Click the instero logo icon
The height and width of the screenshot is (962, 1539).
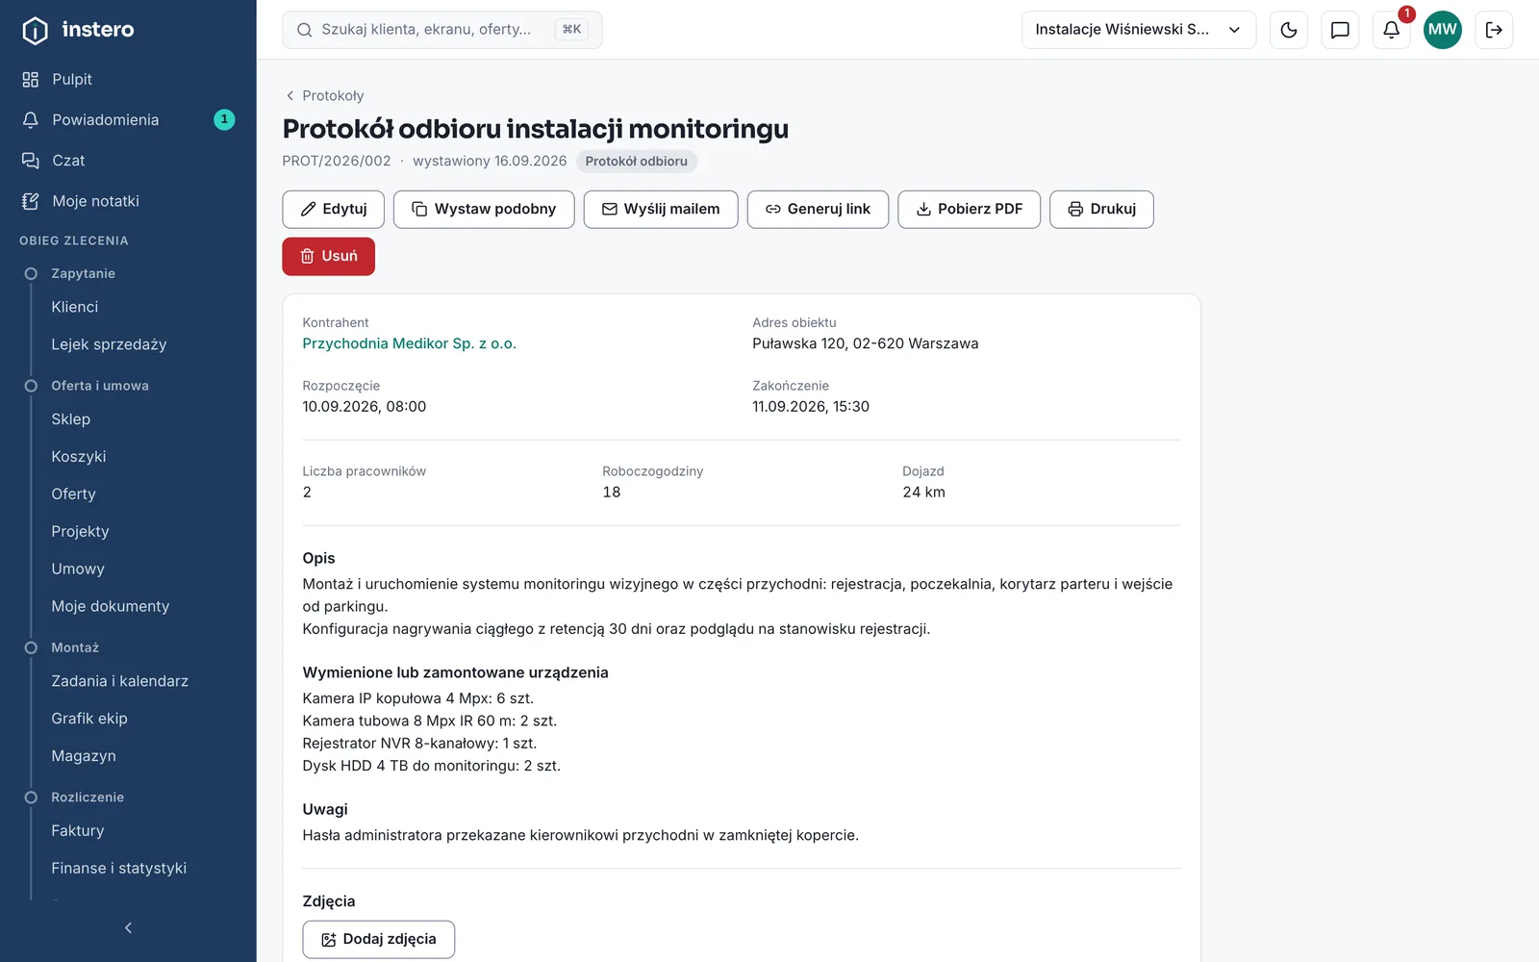click(35, 31)
